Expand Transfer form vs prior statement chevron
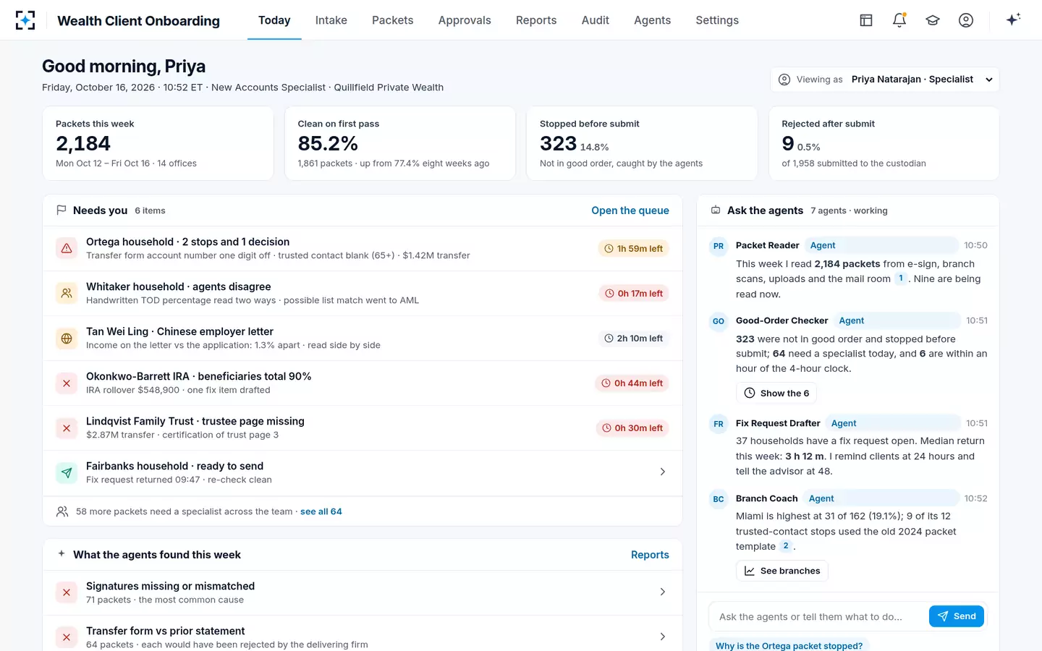1042x651 pixels. pos(663,637)
